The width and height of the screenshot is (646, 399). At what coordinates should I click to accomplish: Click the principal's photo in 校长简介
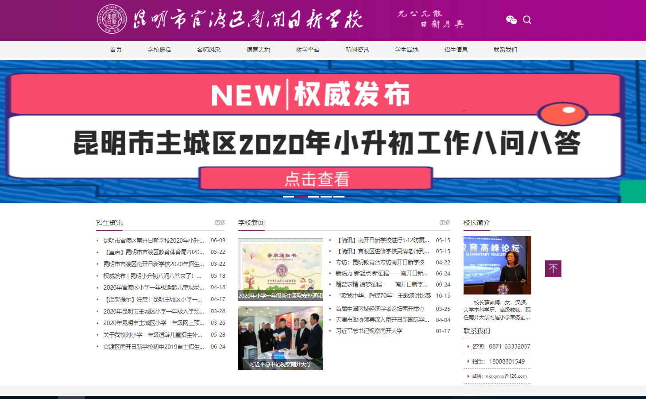497,265
